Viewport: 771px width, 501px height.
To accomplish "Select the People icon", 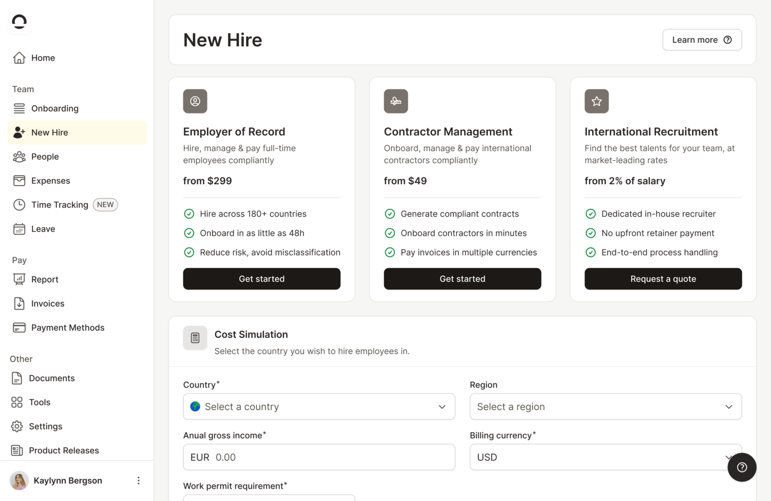I will coord(19,157).
